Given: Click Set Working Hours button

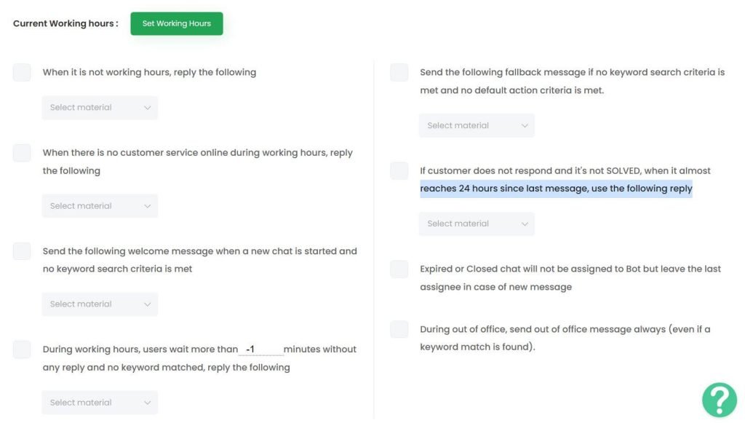Looking at the screenshot, I should (176, 23).
